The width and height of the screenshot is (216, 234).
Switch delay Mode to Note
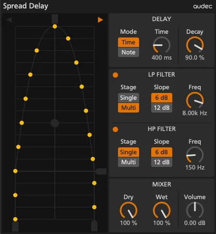129,52
